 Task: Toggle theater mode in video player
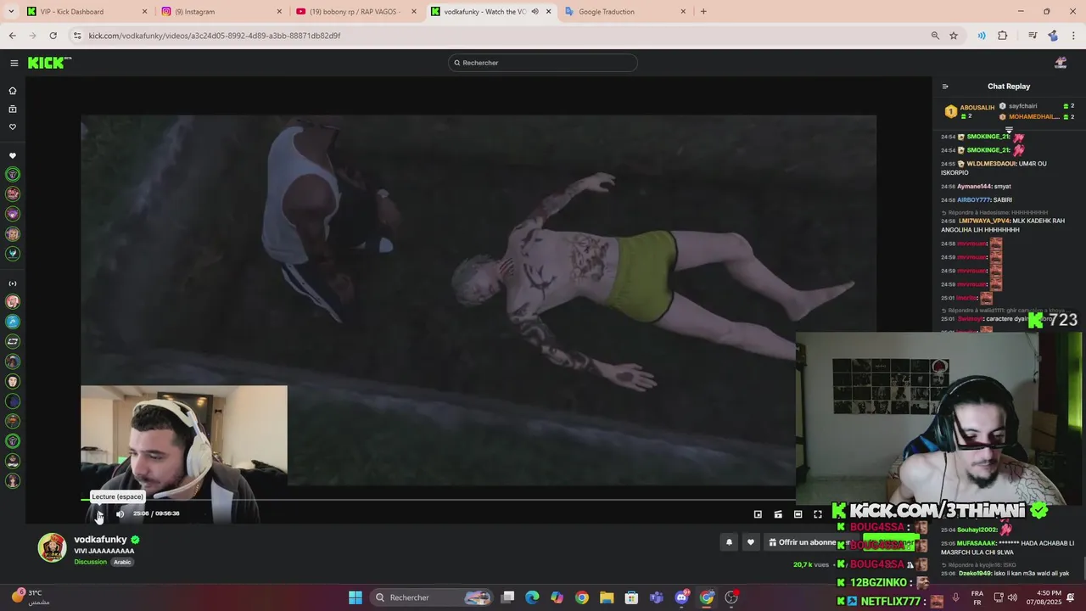point(798,514)
